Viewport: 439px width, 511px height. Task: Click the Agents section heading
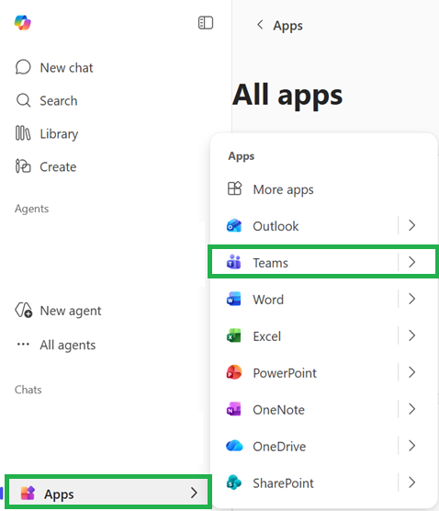tap(31, 209)
